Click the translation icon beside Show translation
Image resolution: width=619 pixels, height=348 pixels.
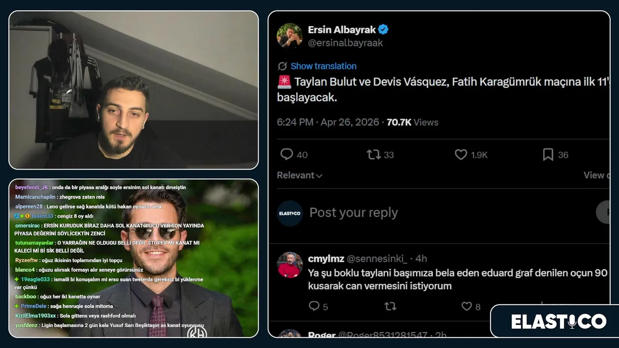pyautogui.click(x=282, y=66)
